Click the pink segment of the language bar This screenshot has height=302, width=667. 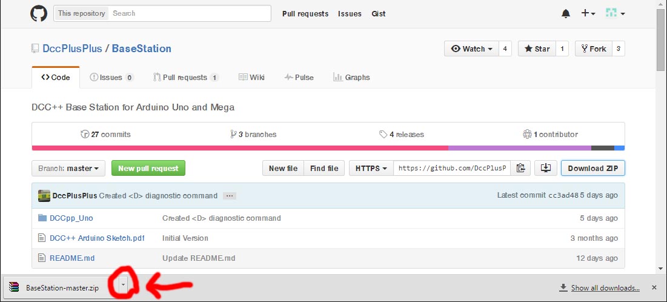[x=240, y=148]
